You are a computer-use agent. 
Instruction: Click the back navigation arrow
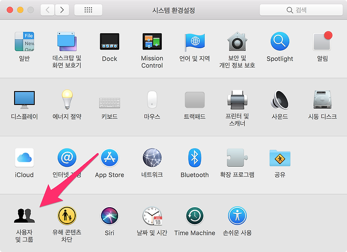(x=47, y=10)
